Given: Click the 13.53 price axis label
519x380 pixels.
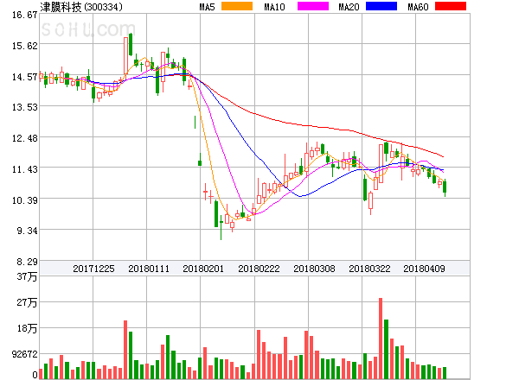Looking at the screenshot, I should tap(24, 107).
